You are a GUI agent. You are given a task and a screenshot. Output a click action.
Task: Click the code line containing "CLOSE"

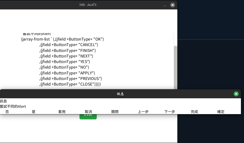[x=70, y=84]
